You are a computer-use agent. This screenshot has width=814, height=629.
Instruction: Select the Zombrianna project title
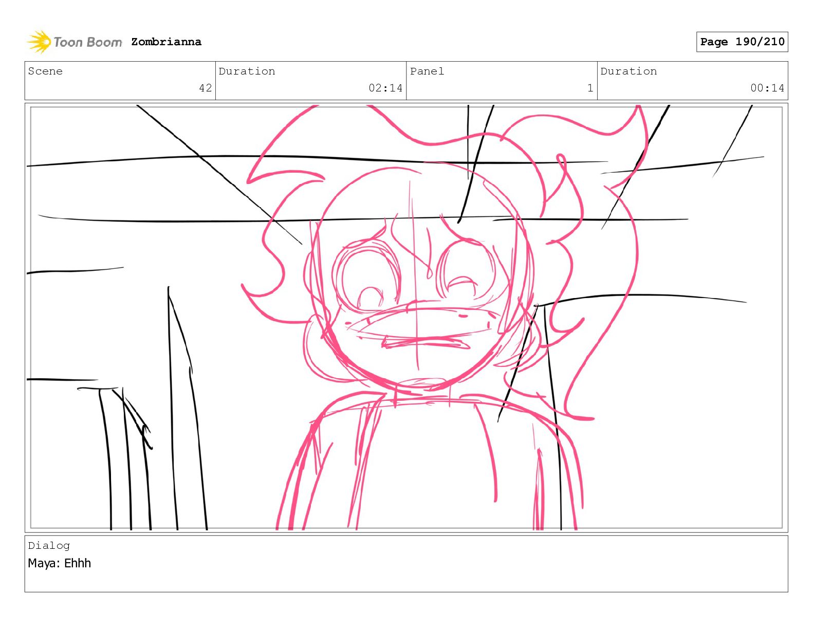(x=166, y=42)
